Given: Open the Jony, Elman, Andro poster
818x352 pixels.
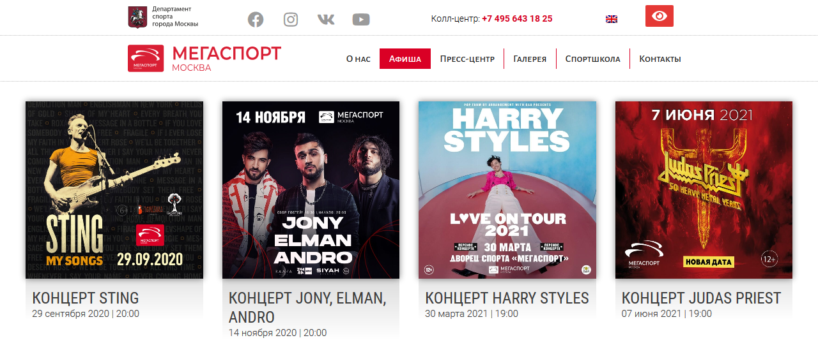Looking at the screenshot, I should [311, 190].
